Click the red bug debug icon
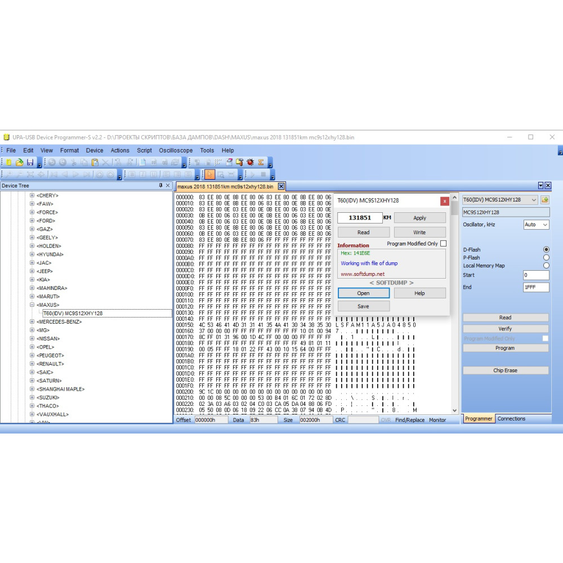This screenshot has width=563, height=563. click(251, 162)
